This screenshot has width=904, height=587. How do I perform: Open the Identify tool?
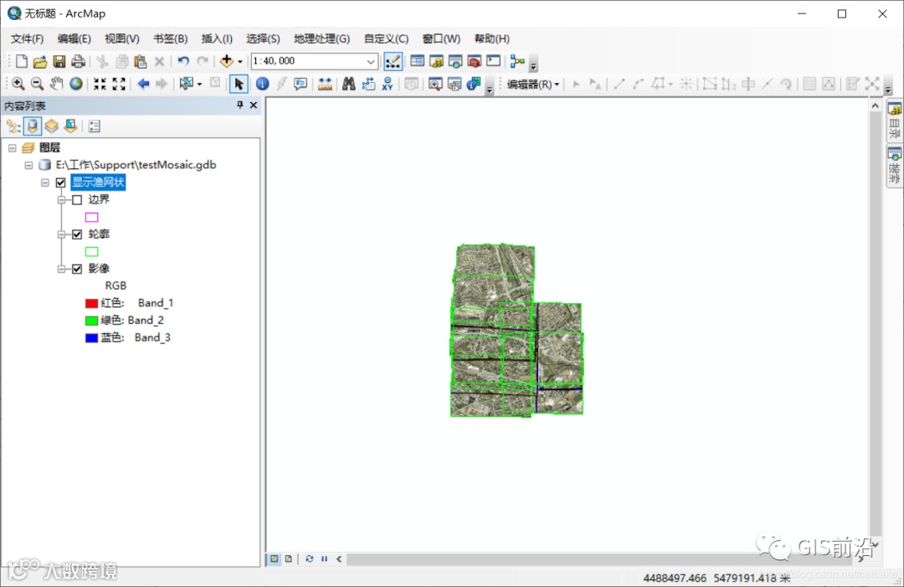[x=262, y=84]
